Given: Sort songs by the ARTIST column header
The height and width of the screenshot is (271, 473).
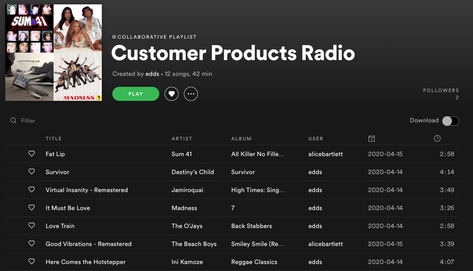Looking at the screenshot, I should click(x=182, y=139).
